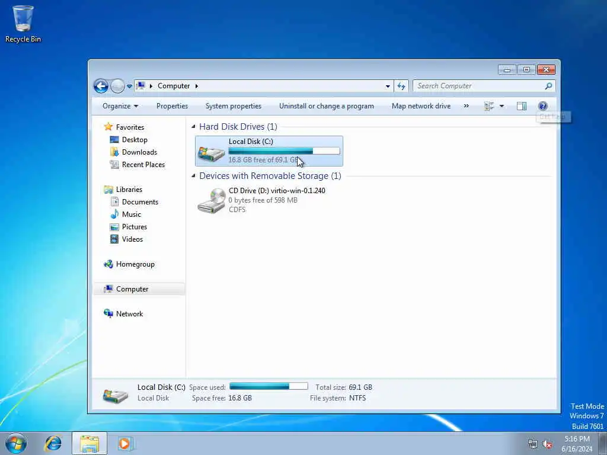This screenshot has width=607, height=455.
Task: Click the magnifier search icon
Action: [548, 86]
